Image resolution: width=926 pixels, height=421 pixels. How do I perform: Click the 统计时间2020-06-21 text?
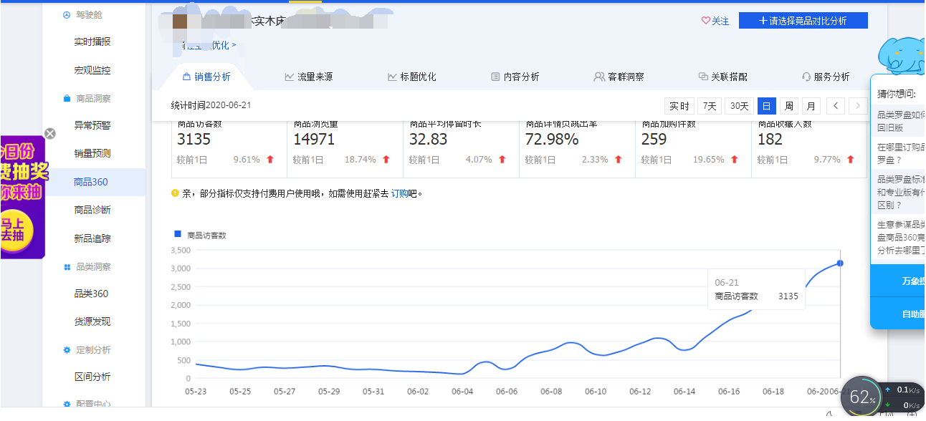(x=211, y=105)
